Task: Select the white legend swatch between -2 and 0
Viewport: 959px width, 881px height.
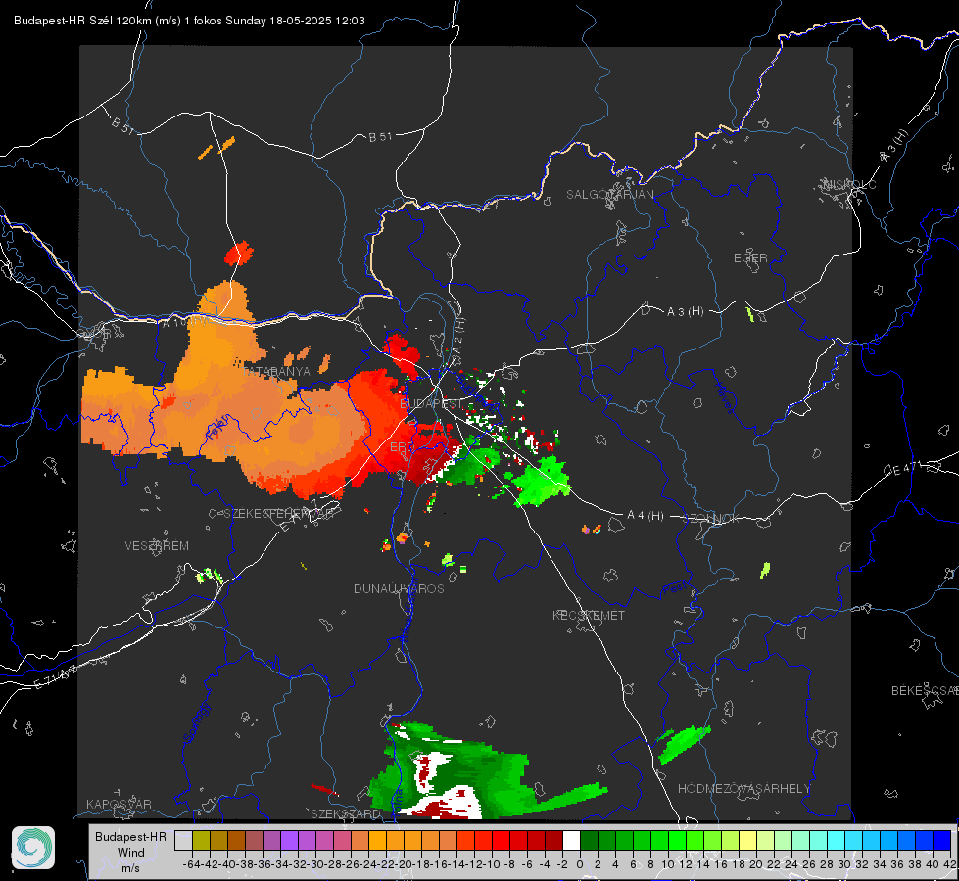Action: click(571, 841)
